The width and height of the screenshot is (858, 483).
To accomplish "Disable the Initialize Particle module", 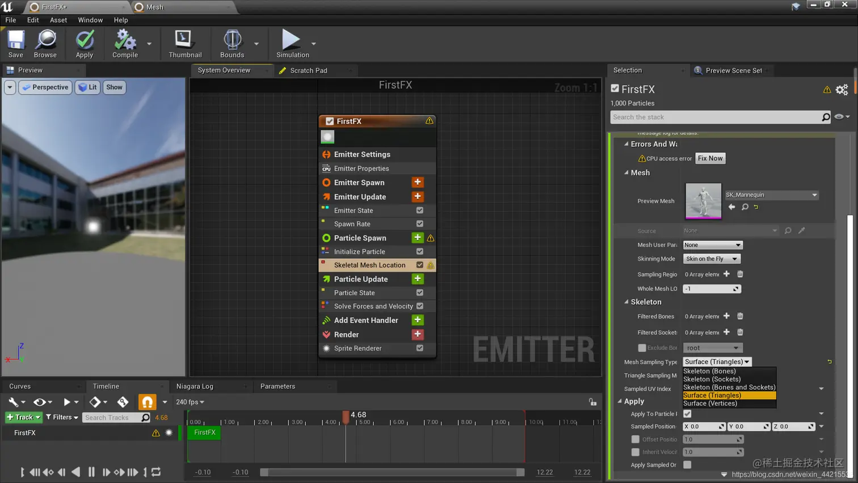I will 420,251.
